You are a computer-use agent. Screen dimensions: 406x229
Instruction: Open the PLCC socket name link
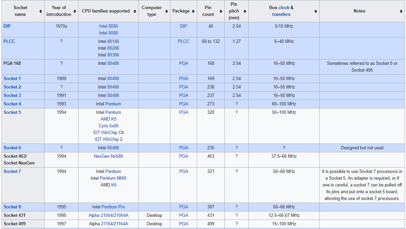click(9, 41)
